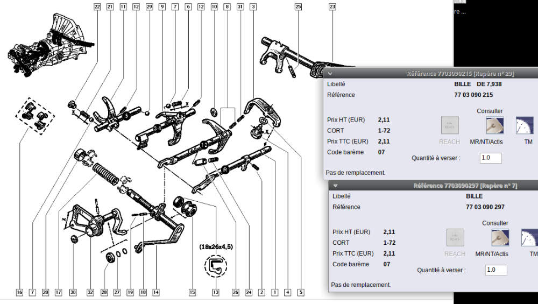The image size is (538, 304).
Task: Collapse the Référence 7703090297 panel header arrow
Action: (335, 186)
